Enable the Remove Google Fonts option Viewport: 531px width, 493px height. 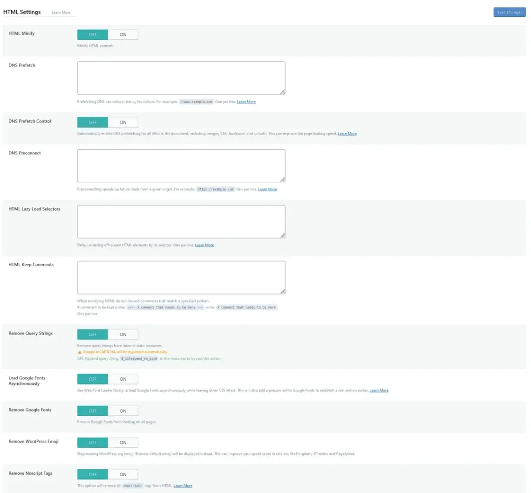point(123,411)
